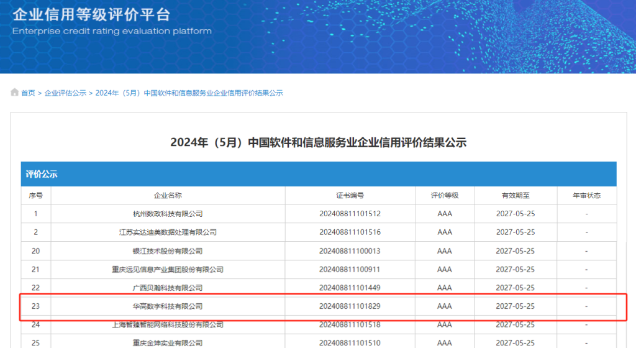The image size is (636, 348).
Task: Click serial number 20 cell
Action: pyautogui.click(x=35, y=251)
